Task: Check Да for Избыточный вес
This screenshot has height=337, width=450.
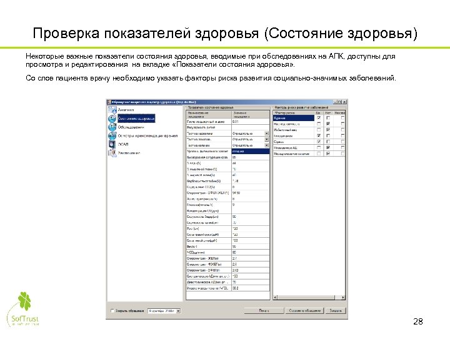Action: [319, 130]
